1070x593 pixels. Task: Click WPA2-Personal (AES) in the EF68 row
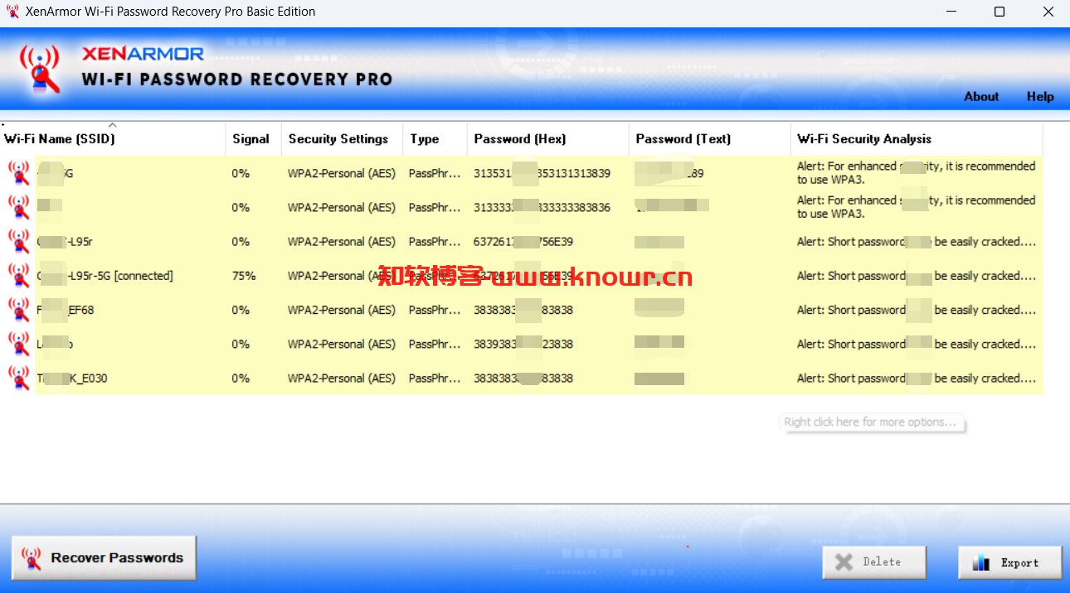(x=342, y=310)
